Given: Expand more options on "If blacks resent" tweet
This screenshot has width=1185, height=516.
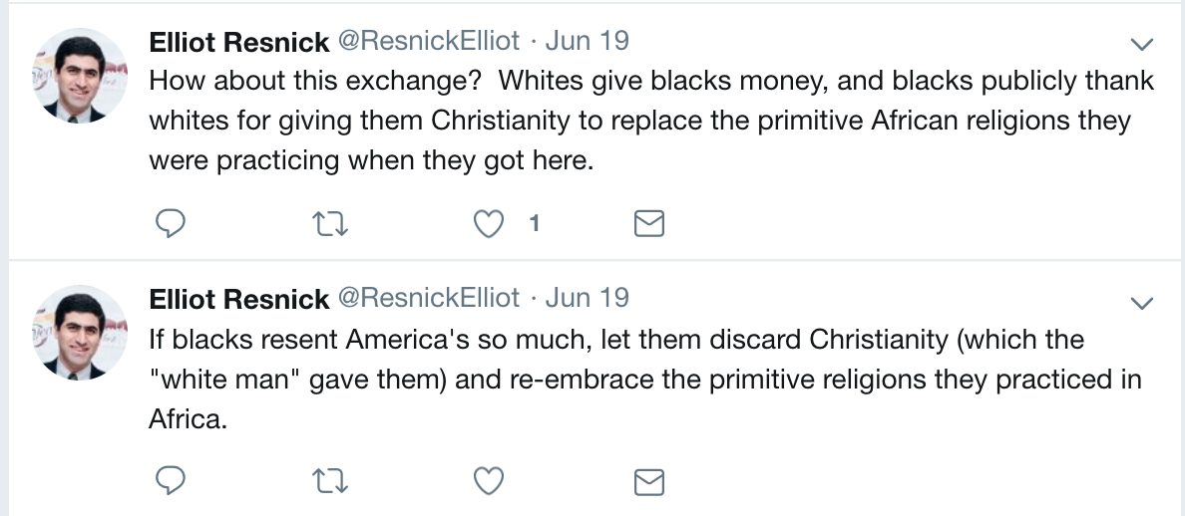Looking at the screenshot, I should pos(1141,303).
